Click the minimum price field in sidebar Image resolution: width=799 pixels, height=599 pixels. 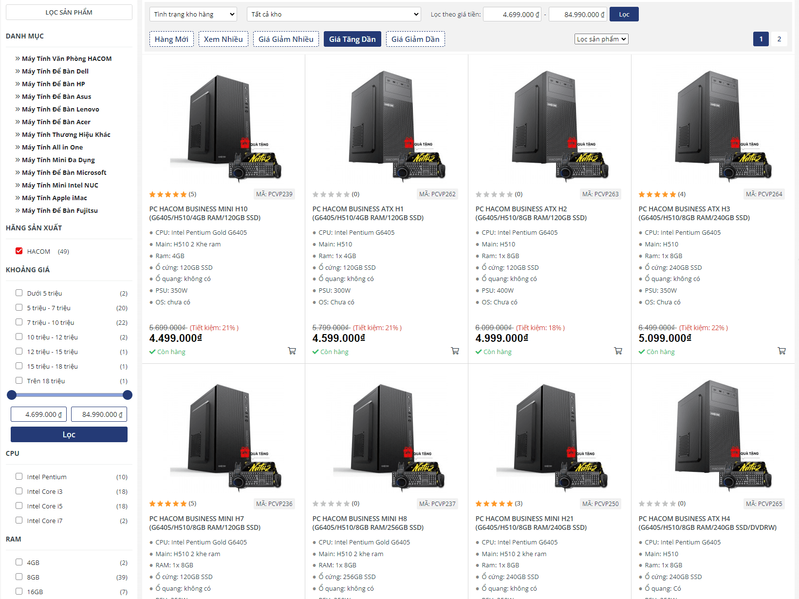tap(39, 414)
